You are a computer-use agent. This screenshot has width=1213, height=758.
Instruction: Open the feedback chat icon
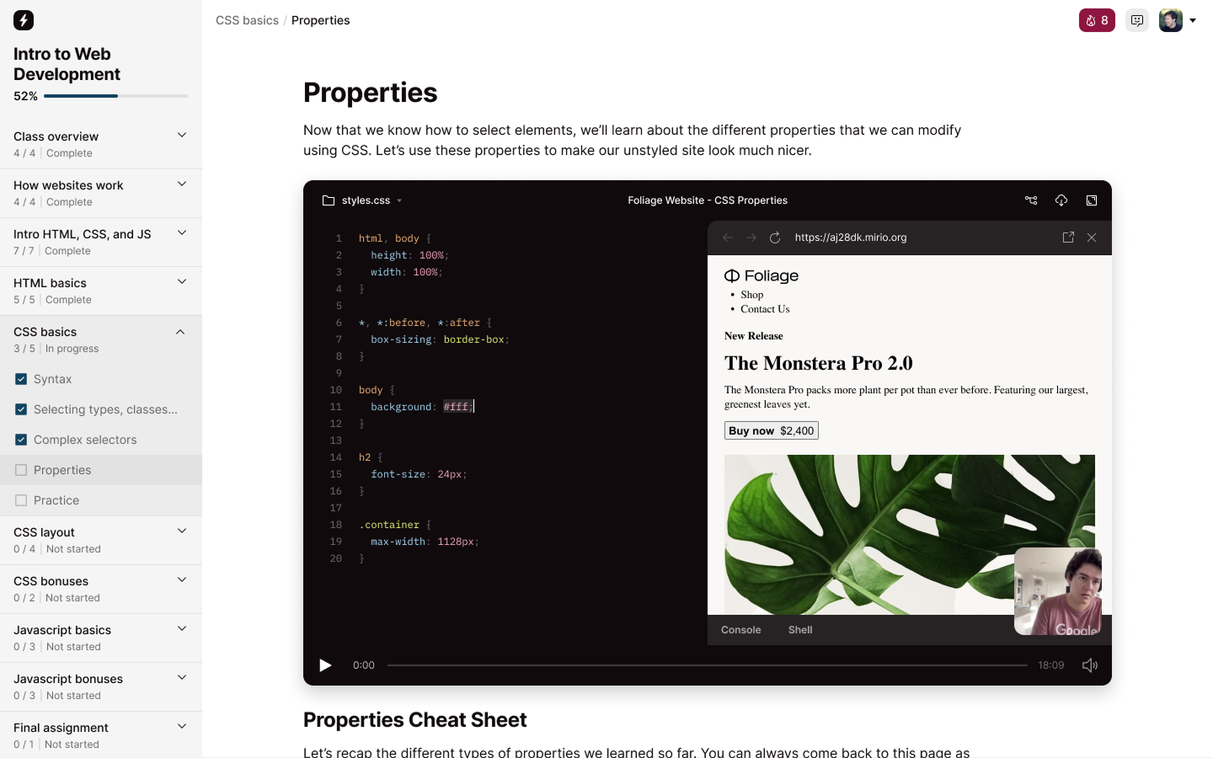point(1137,20)
